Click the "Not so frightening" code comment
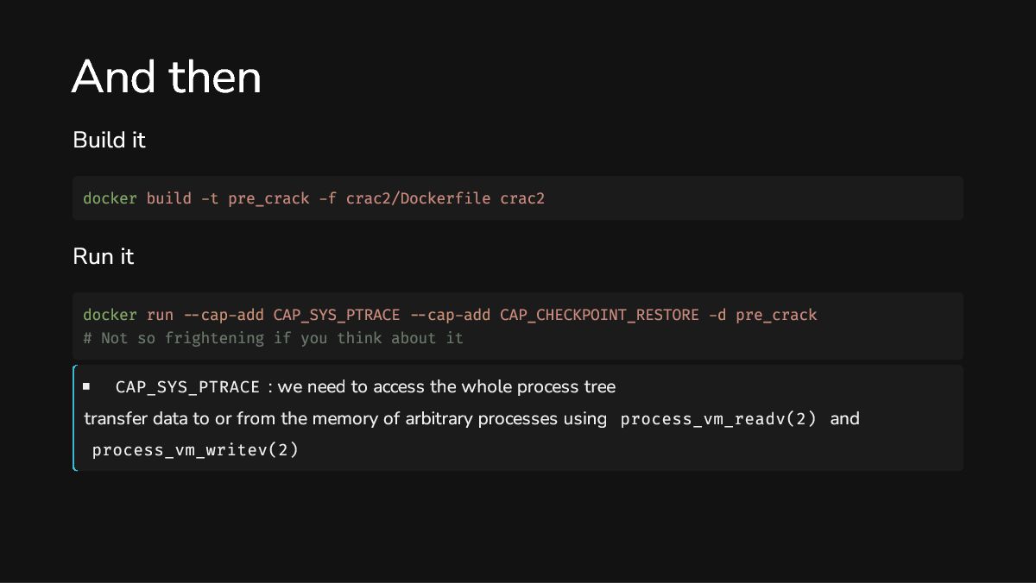 (x=274, y=338)
